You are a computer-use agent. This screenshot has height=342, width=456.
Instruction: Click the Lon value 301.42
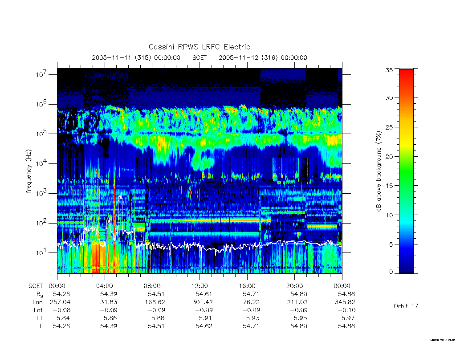tap(203, 302)
